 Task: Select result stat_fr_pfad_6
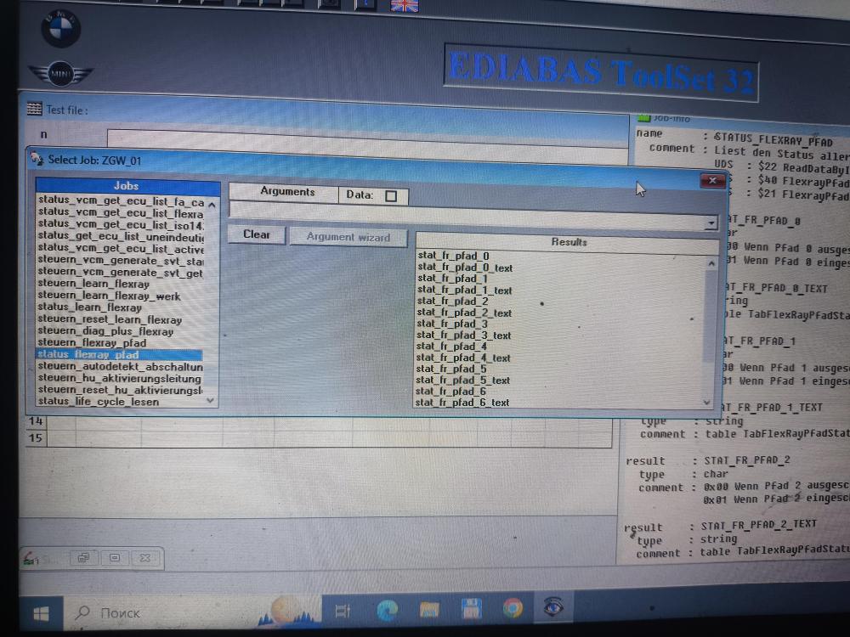450,391
